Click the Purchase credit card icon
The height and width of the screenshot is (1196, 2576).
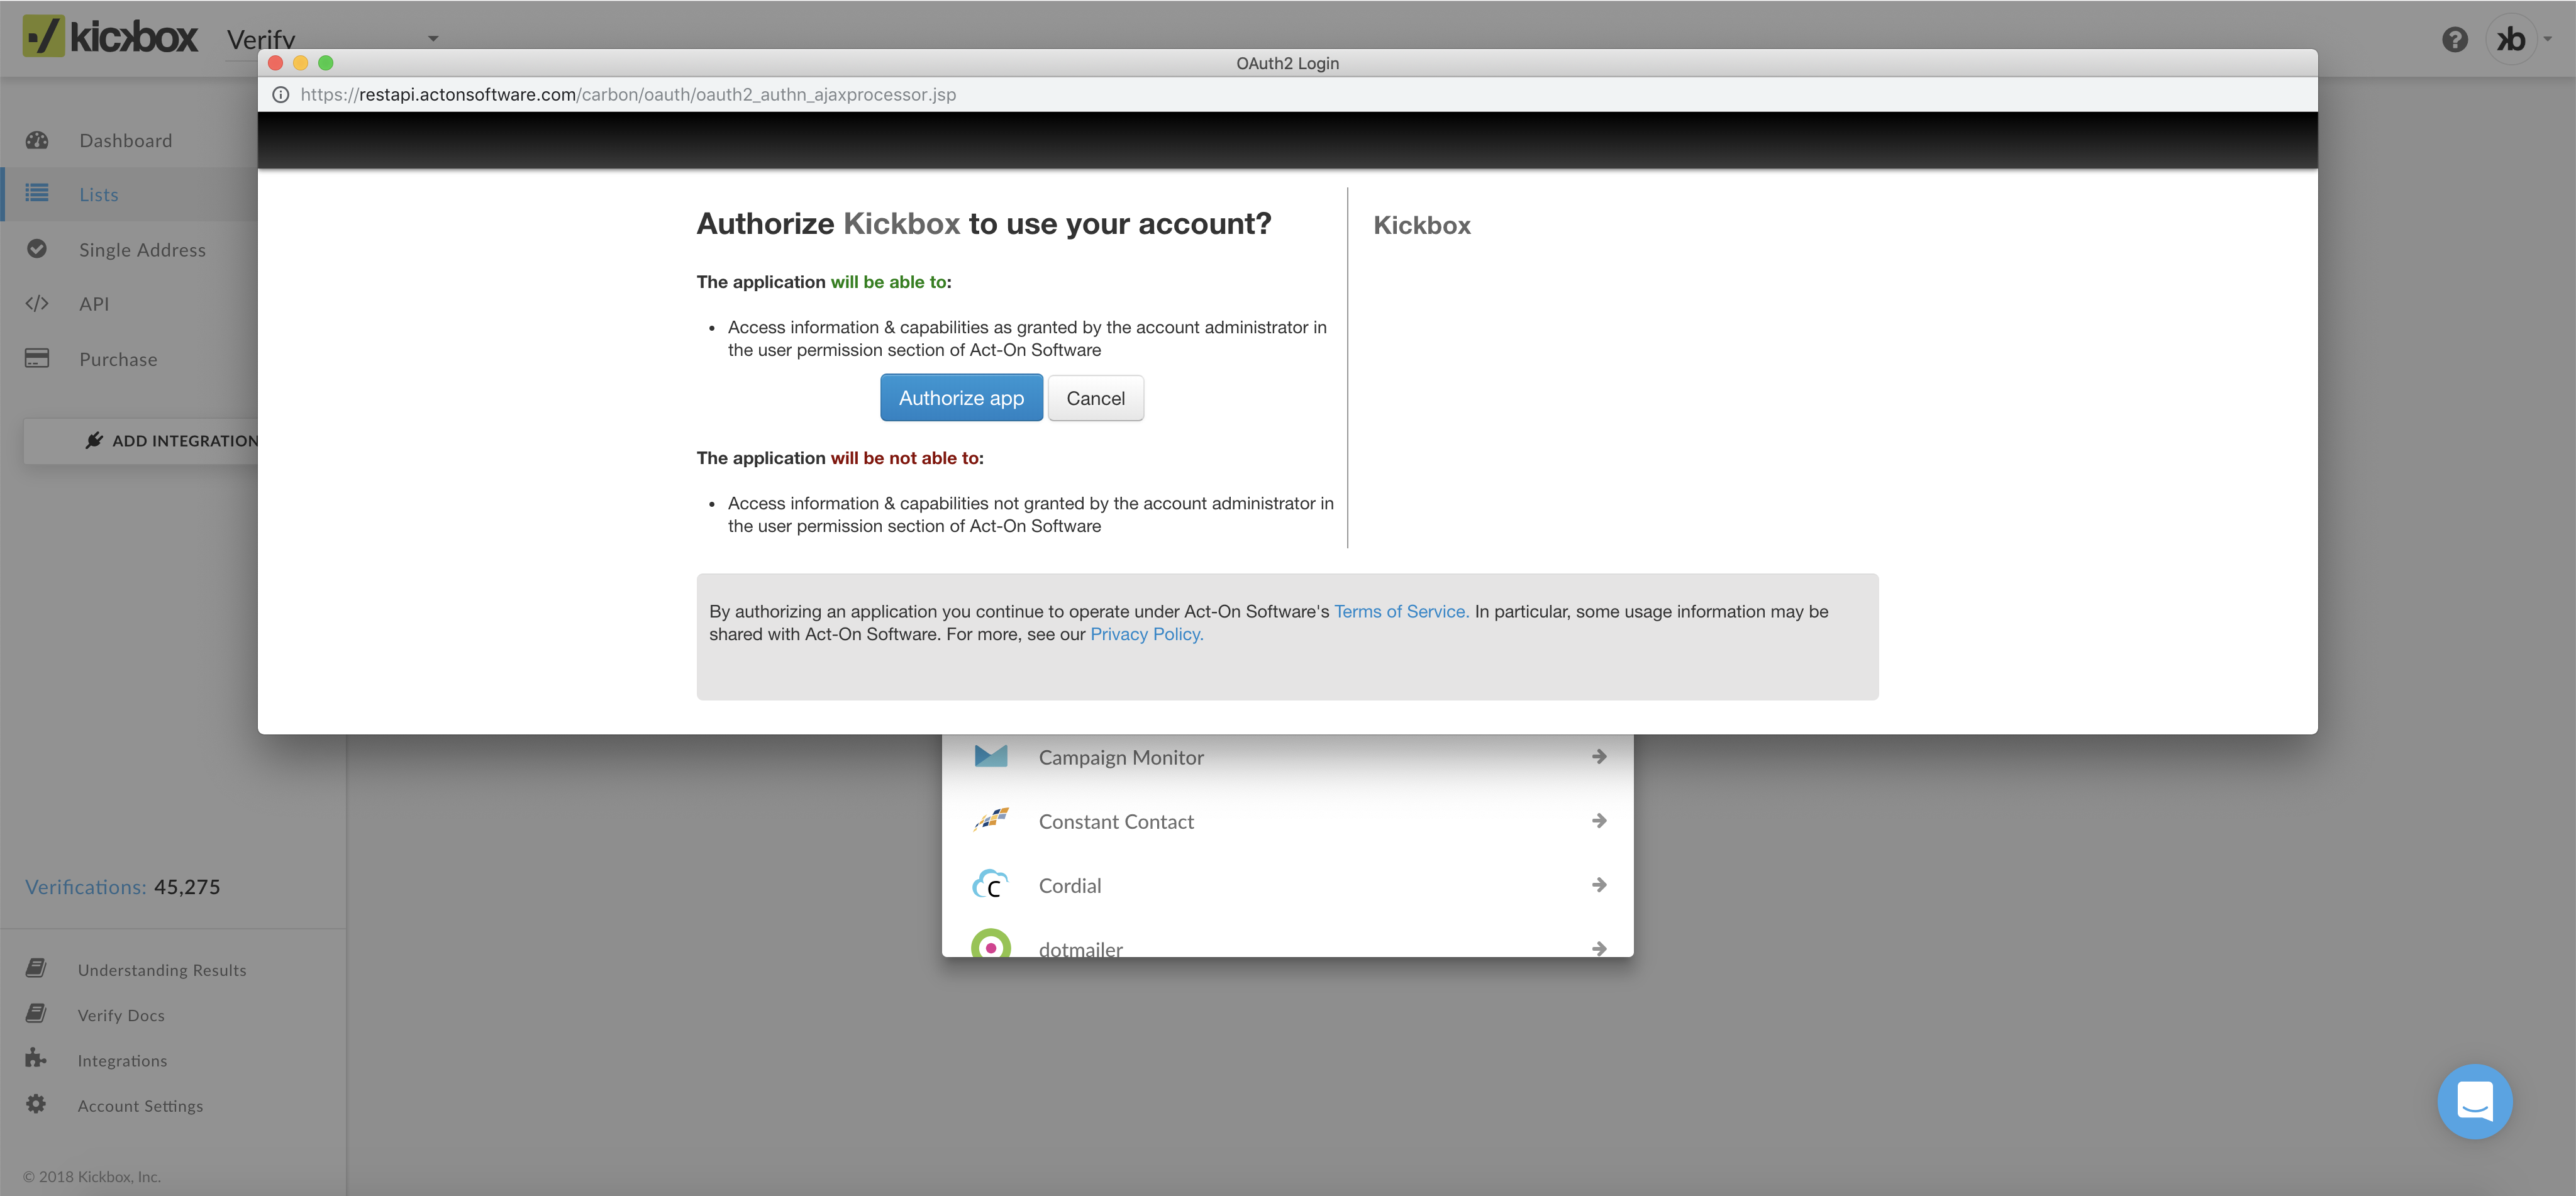point(37,358)
